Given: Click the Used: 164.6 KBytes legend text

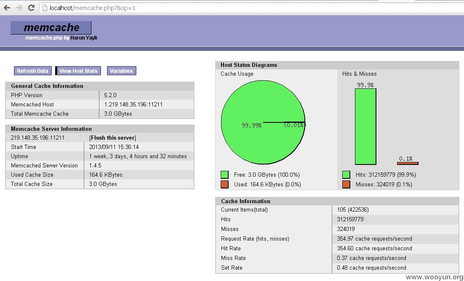Looking at the screenshot, I should click(x=267, y=185).
